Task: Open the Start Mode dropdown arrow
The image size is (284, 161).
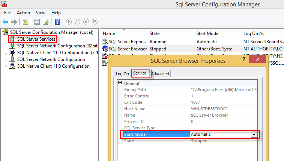Action: [254, 135]
